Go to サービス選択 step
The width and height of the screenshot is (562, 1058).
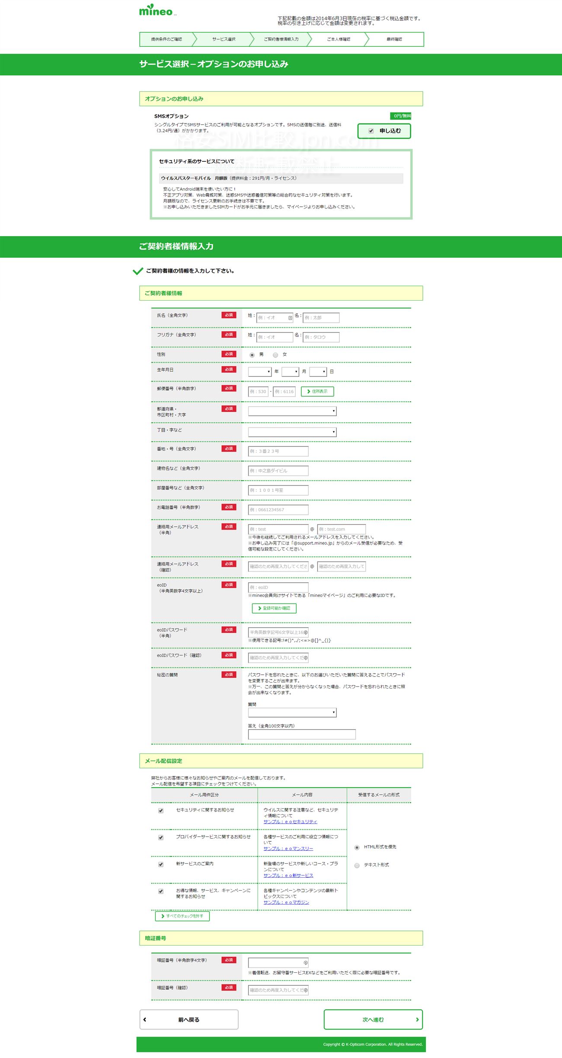click(x=224, y=39)
